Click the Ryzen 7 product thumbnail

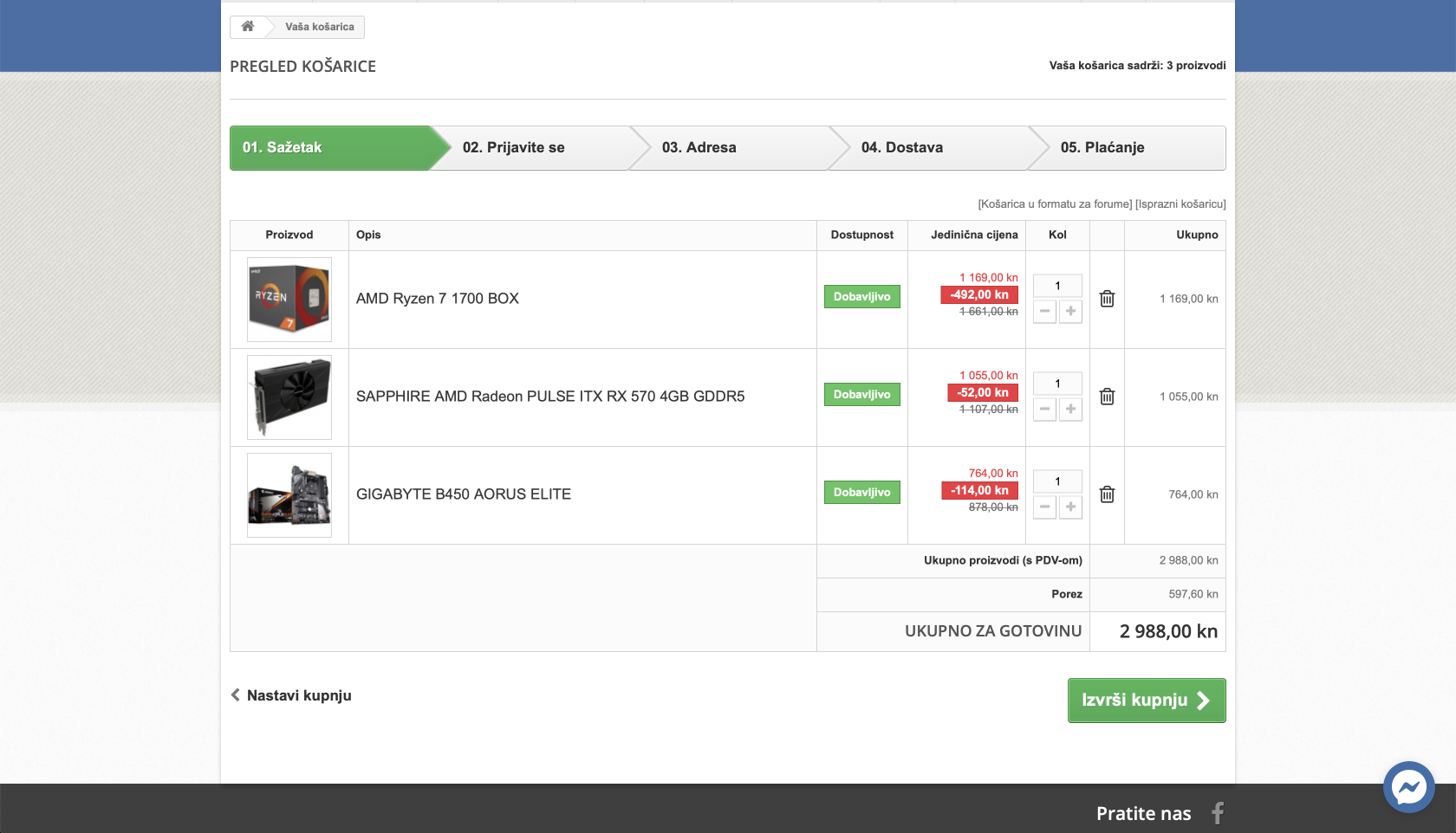(x=289, y=300)
